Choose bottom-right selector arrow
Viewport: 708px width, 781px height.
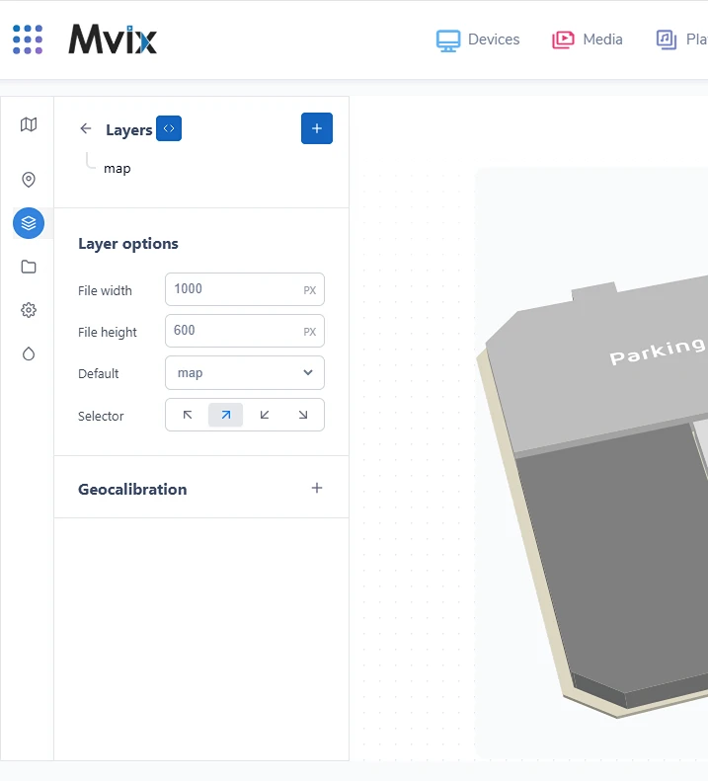pos(303,415)
